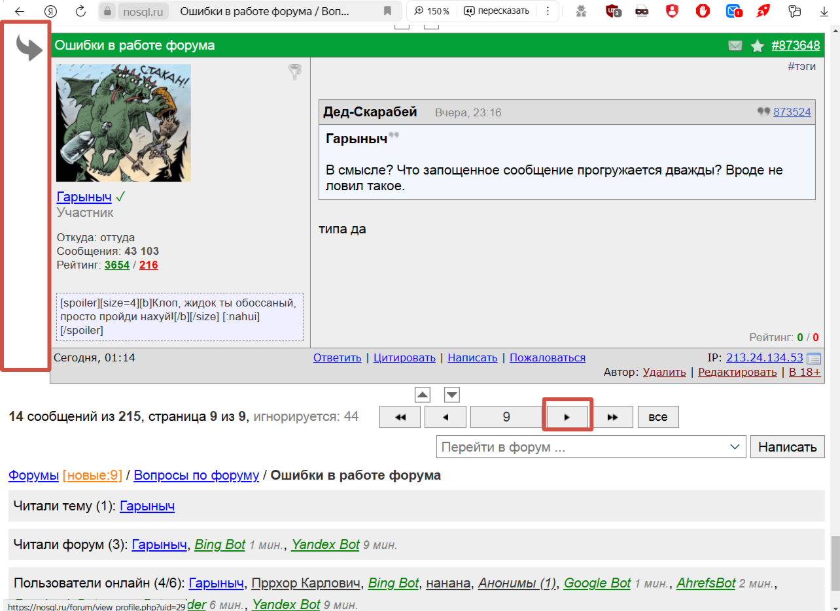This screenshot has height=611, width=840.
Task: Click the envelope icon in post header
Action: coord(735,46)
